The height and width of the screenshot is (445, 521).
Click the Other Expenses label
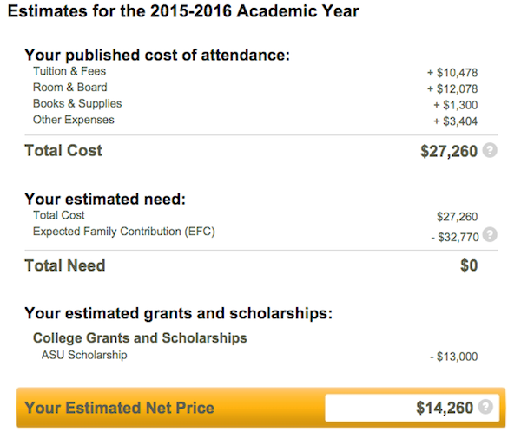pos(74,120)
